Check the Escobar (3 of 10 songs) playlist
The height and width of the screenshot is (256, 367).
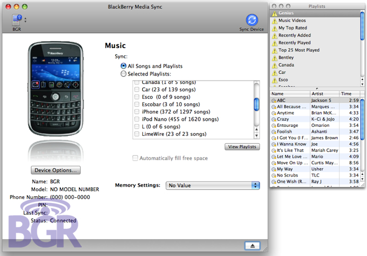(137, 104)
